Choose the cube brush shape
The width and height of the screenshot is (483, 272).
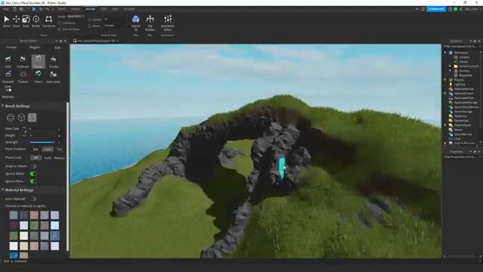pyautogui.click(x=21, y=118)
